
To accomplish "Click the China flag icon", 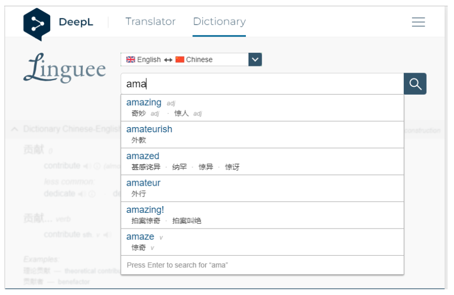I will point(180,60).
